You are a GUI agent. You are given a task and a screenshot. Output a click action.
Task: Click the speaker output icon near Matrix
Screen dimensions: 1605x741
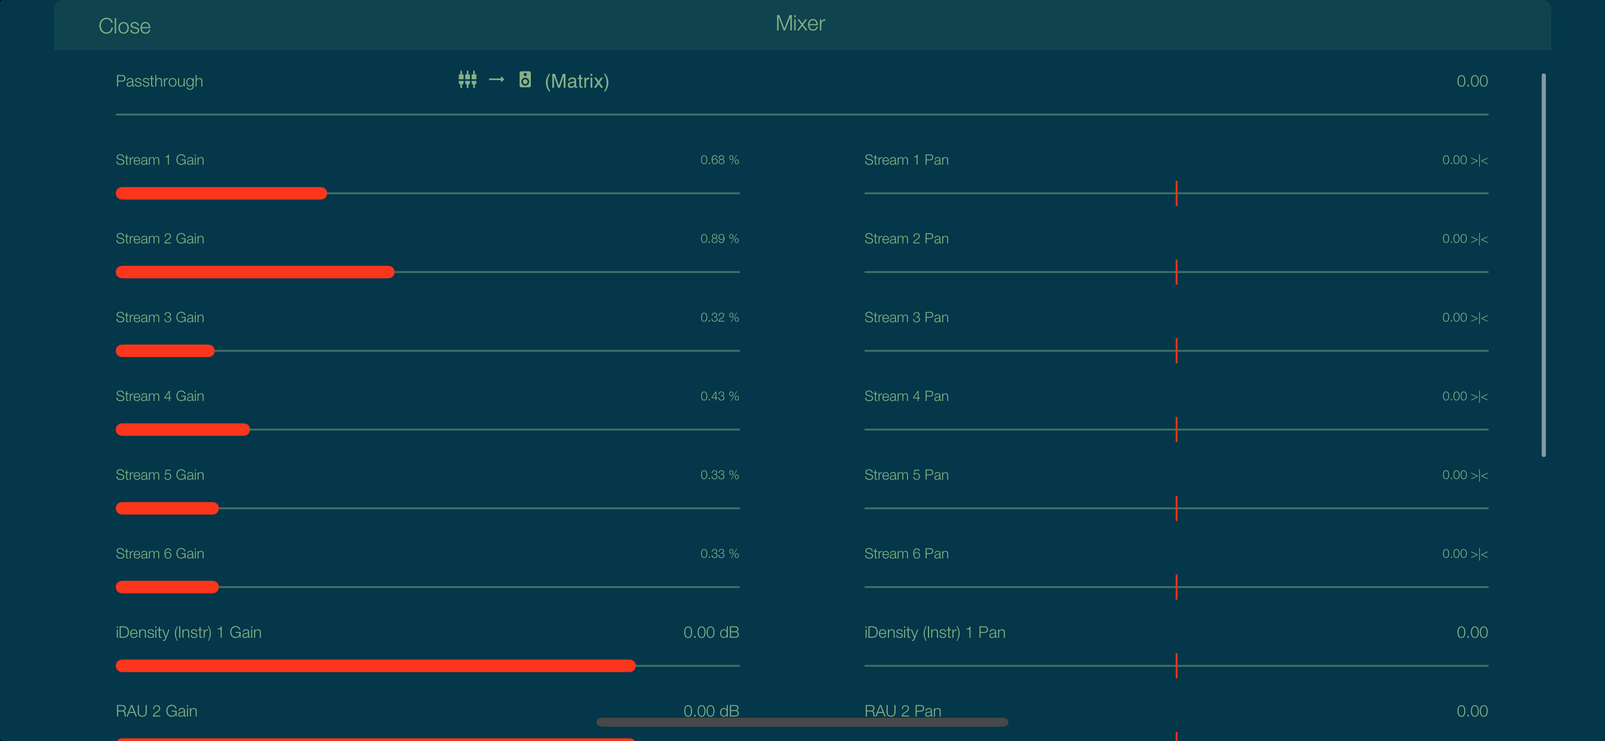click(x=525, y=80)
